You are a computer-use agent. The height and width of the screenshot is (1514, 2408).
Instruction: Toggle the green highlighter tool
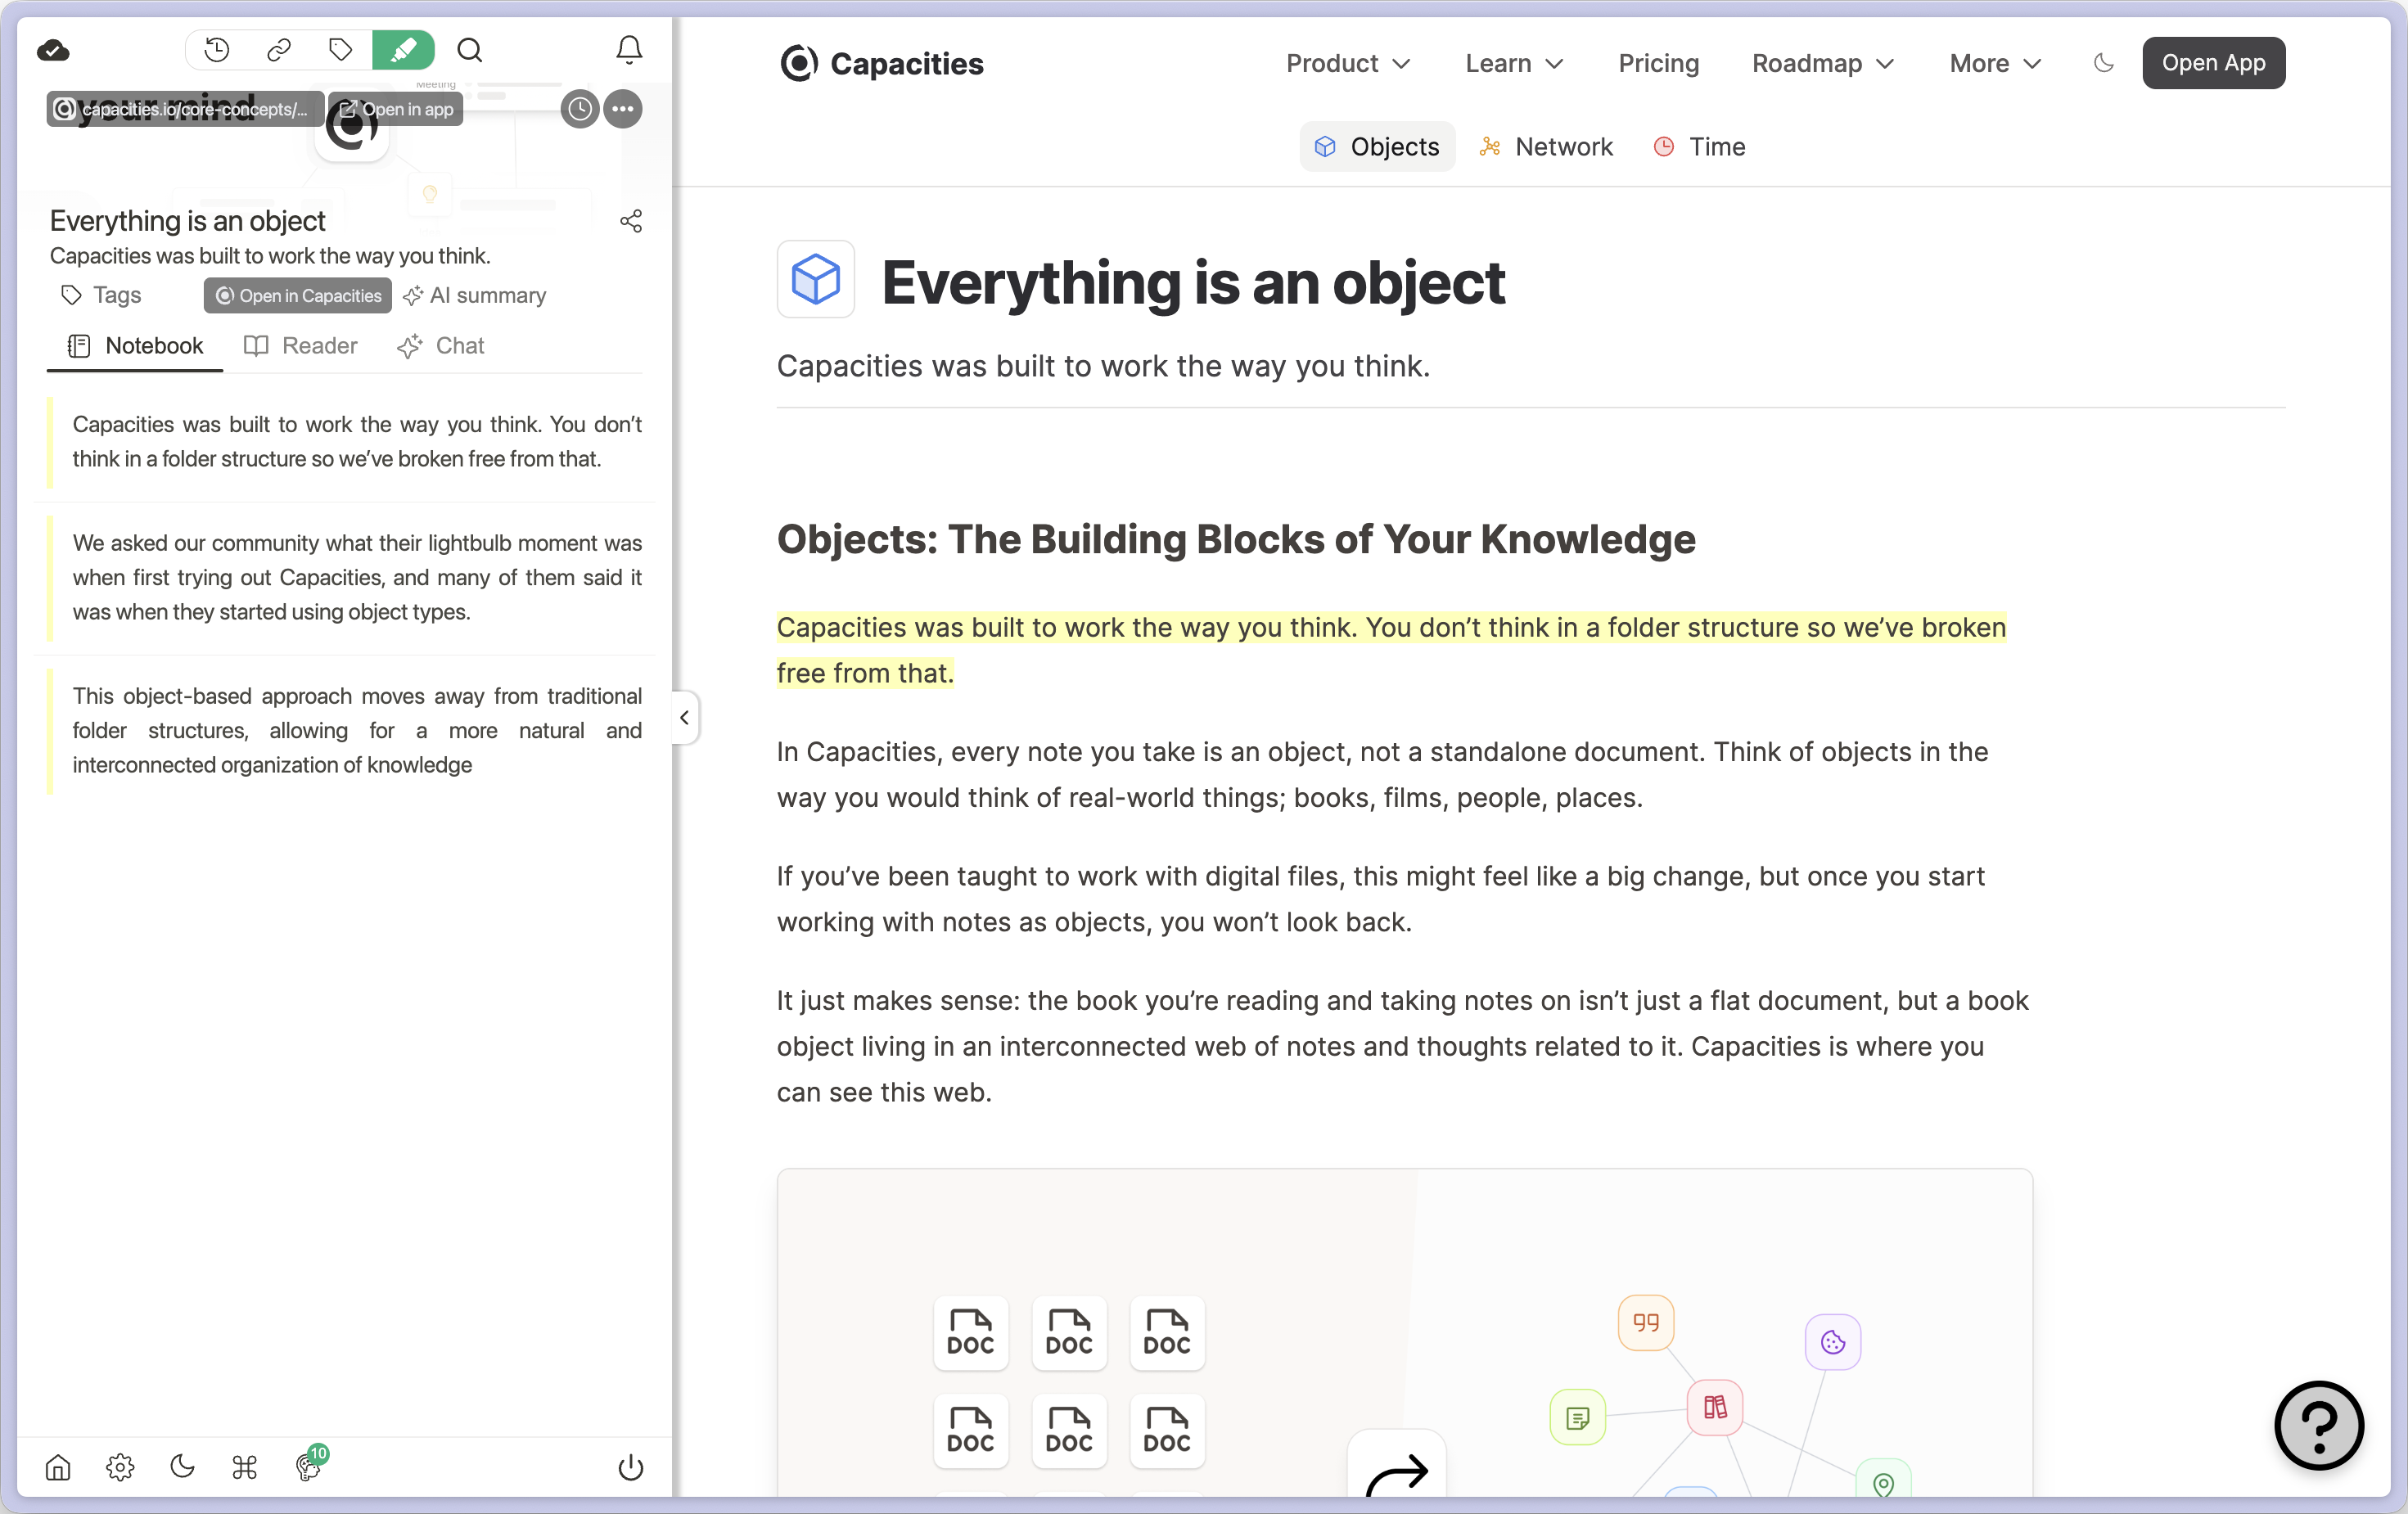pos(403,50)
